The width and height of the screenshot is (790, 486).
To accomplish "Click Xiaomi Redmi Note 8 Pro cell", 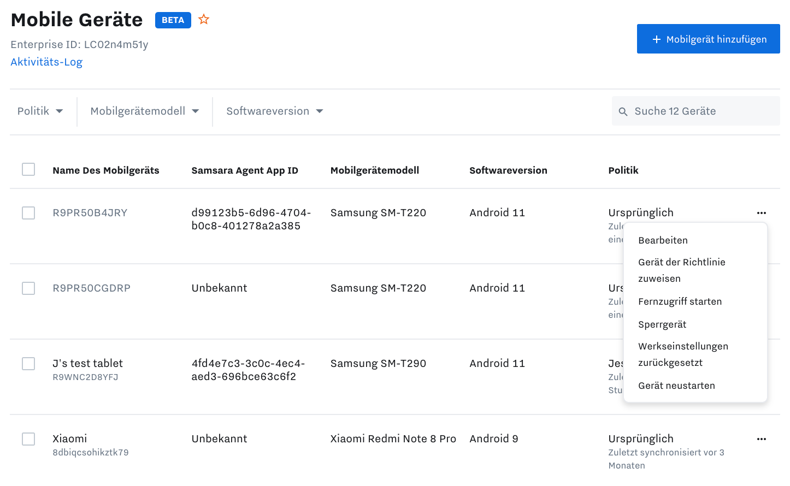I will pyautogui.click(x=393, y=439).
